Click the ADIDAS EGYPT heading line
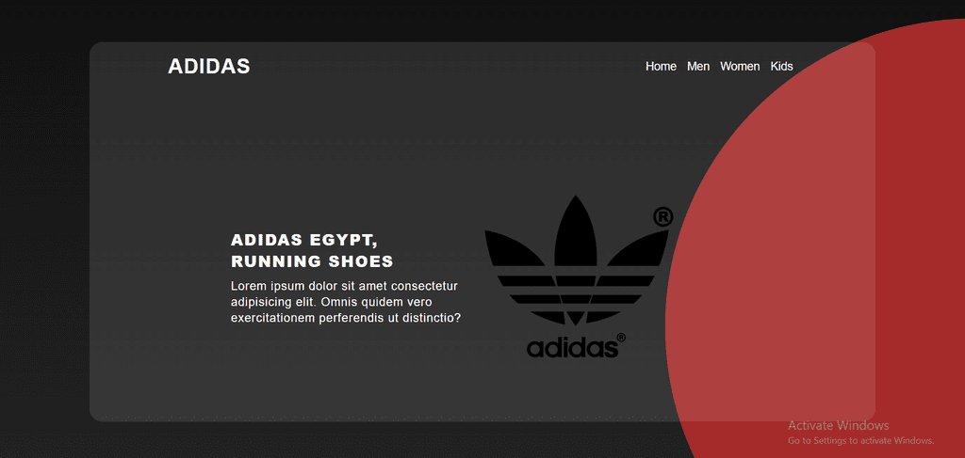Image resolution: width=965 pixels, height=458 pixels. (x=304, y=240)
